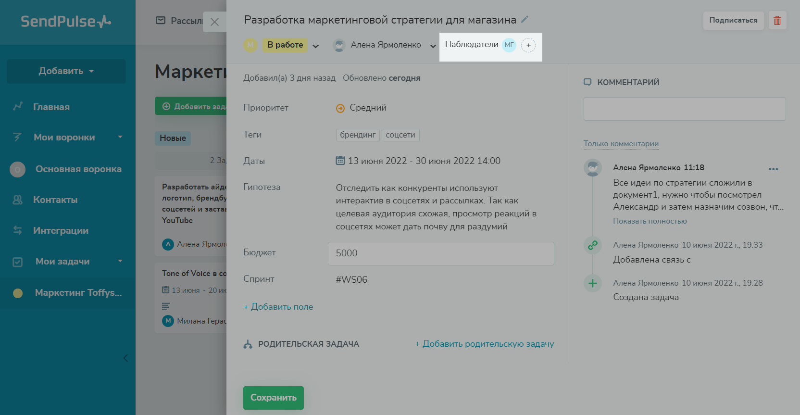Click into the Бюджет input field
This screenshot has width=800, height=415.
(x=441, y=253)
